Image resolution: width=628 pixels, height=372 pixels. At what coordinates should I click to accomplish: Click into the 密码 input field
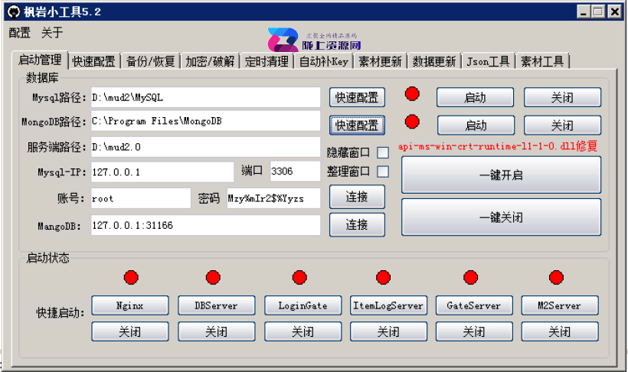pos(273,198)
